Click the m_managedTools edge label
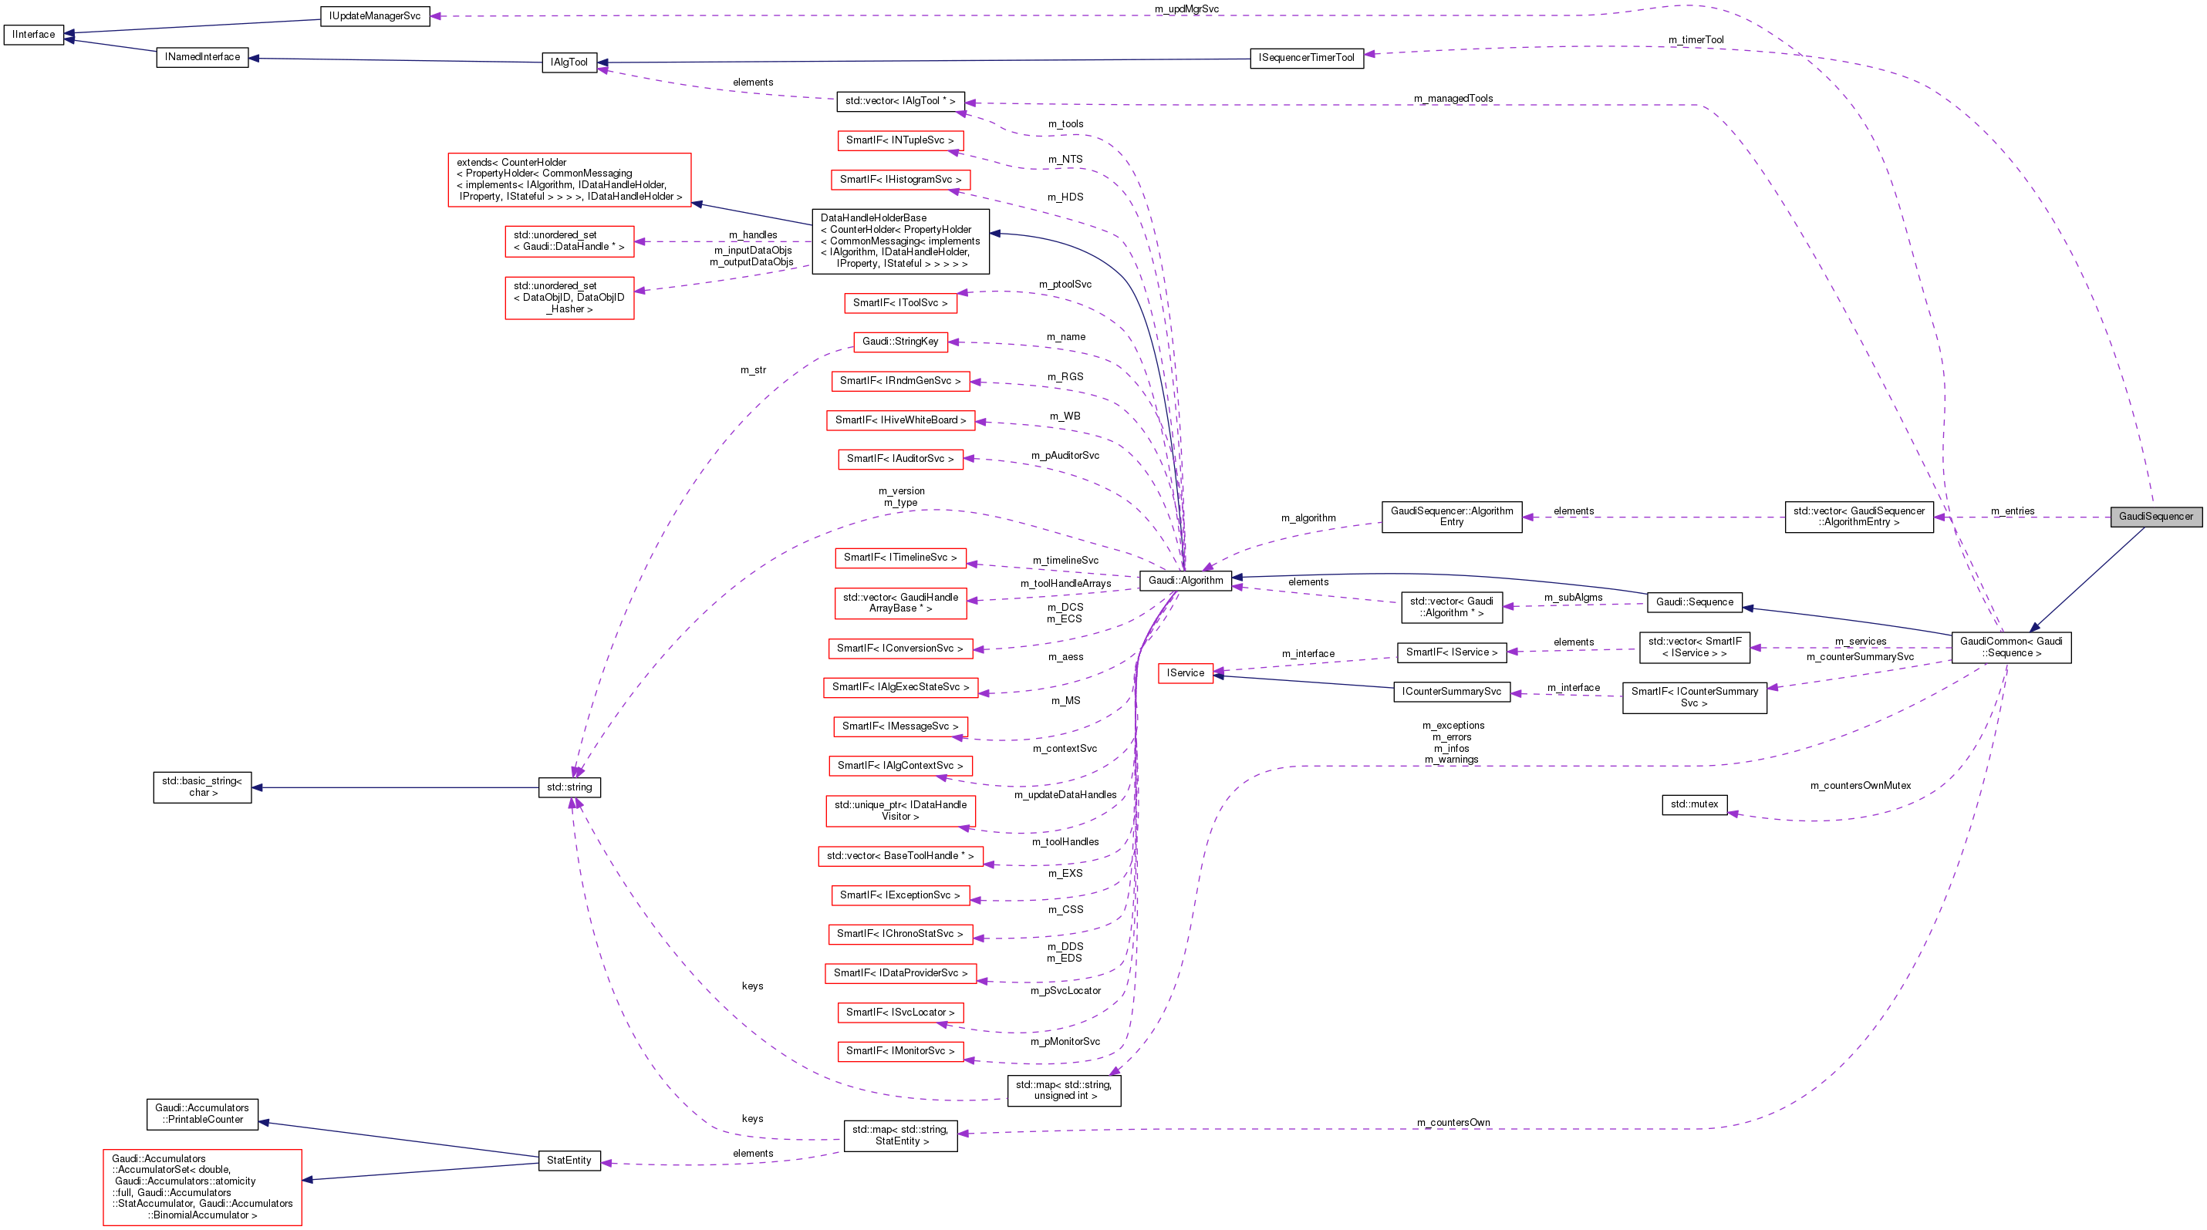Screen dimensions: 2207x1230 pyautogui.click(x=1453, y=99)
